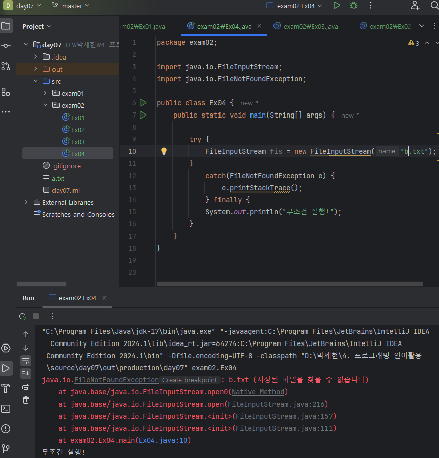Click run gutter arrow beside main method
This screenshot has height=458, width=439.
143,115
